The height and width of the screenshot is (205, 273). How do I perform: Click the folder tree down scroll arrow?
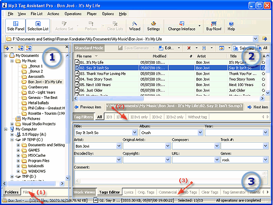[67, 178]
